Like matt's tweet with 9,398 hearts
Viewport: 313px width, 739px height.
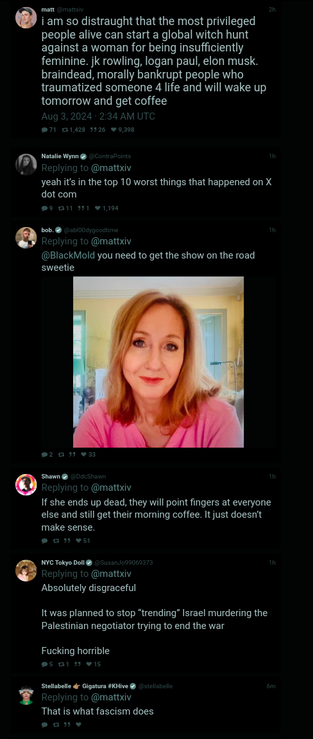[x=114, y=130]
